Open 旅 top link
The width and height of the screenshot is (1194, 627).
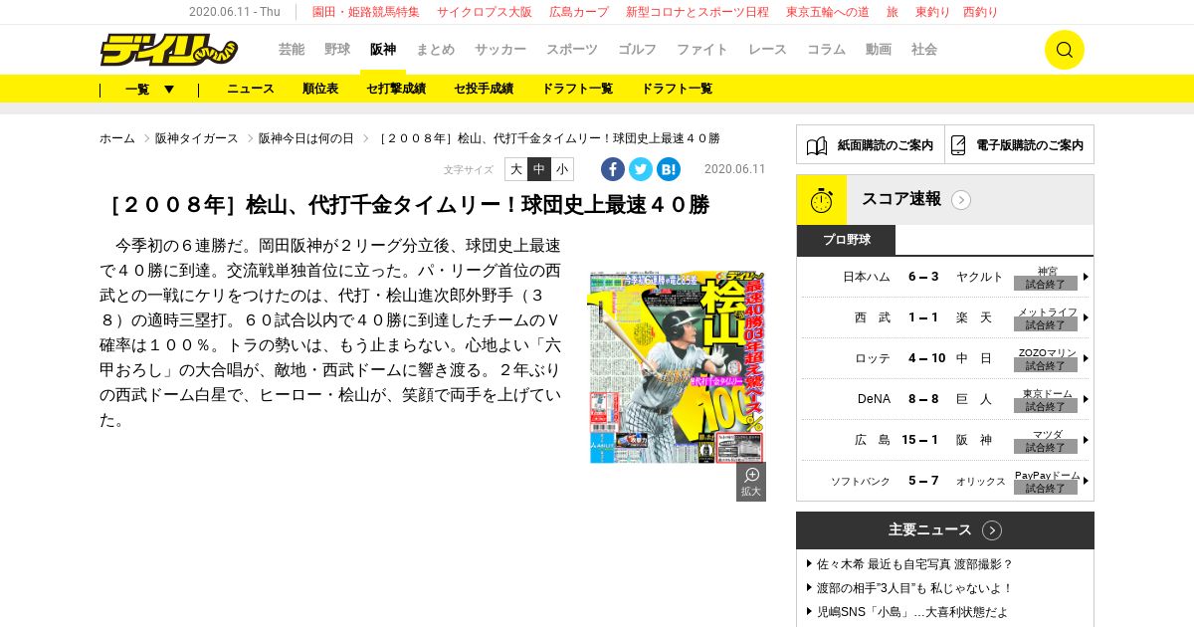coord(893,12)
